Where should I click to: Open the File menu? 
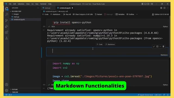10,4
